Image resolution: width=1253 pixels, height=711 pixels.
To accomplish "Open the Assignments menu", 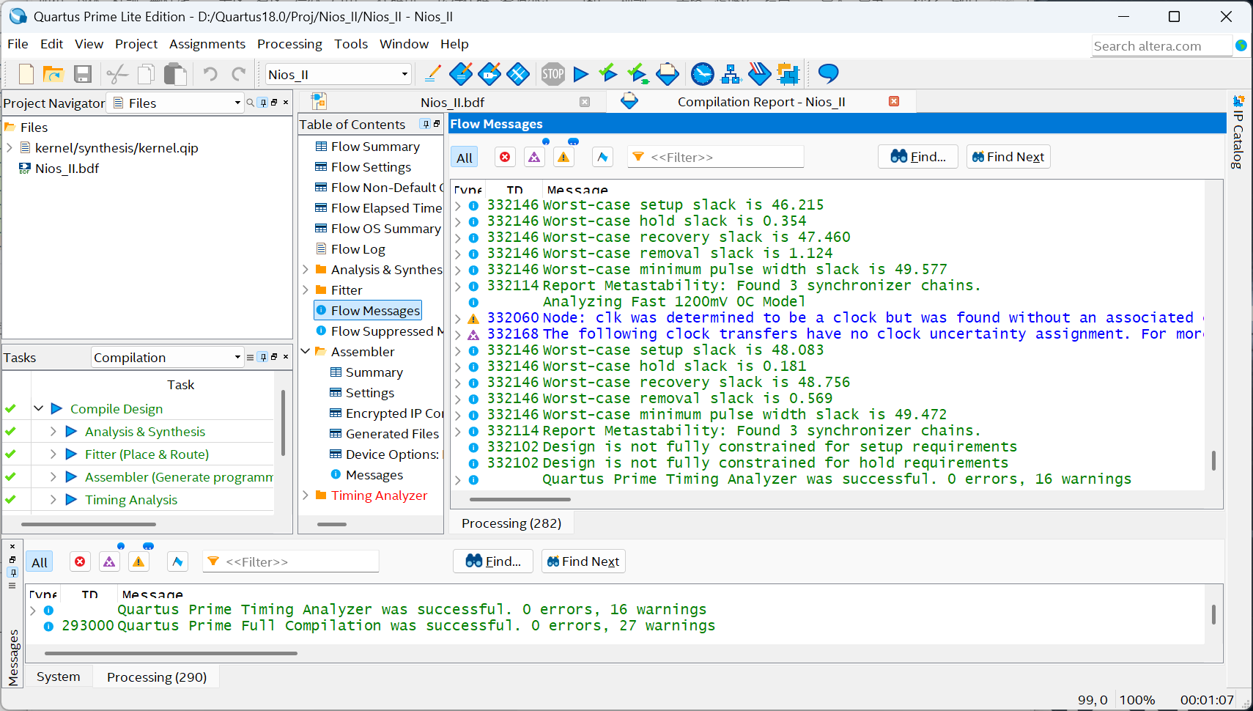I will pyautogui.click(x=207, y=44).
